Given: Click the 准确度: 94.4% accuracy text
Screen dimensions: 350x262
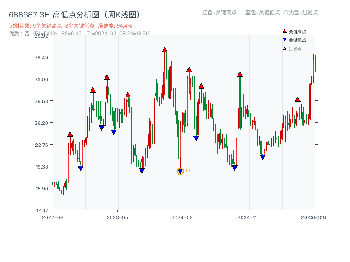Looking at the screenshot, I should (x=116, y=25).
